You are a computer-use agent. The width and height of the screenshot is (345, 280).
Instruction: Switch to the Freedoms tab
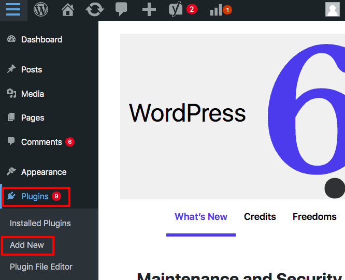(314, 217)
